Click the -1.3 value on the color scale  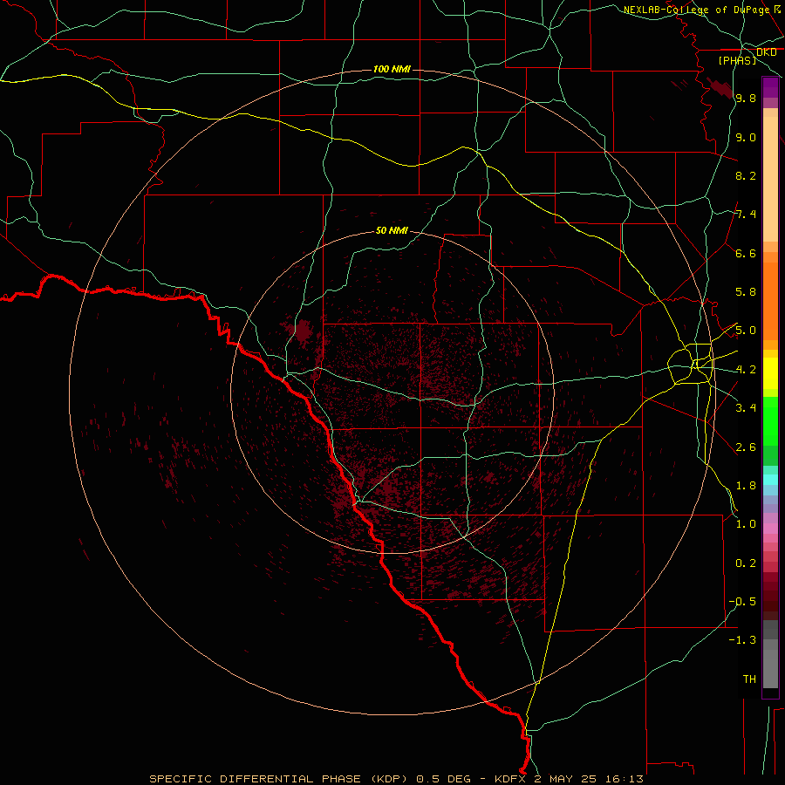click(742, 640)
